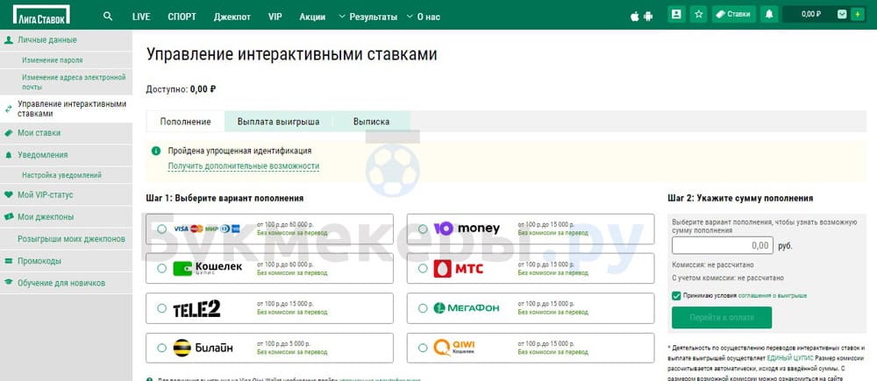The width and height of the screenshot is (877, 381).
Task: Open favorites star icon in header
Action: [699, 15]
